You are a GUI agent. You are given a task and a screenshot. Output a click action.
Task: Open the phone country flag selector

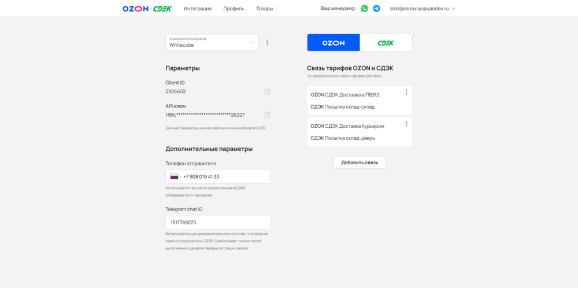click(x=175, y=177)
